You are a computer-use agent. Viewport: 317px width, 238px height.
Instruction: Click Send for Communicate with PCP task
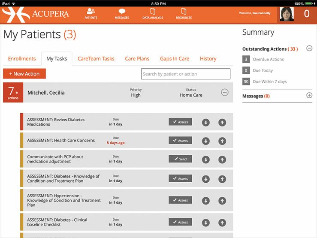(180, 159)
